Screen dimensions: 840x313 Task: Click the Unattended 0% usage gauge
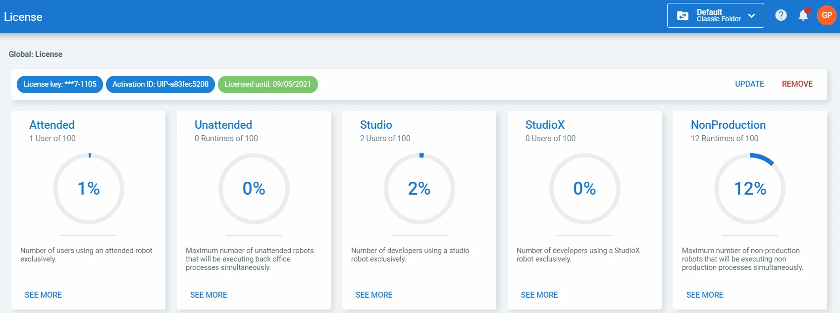coord(254,189)
